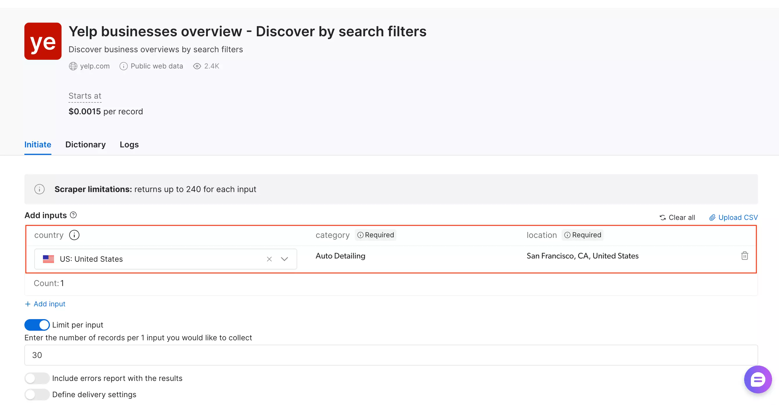779x405 pixels.
Task: Open the chat support bubble
Action: (x=758, y=379)
